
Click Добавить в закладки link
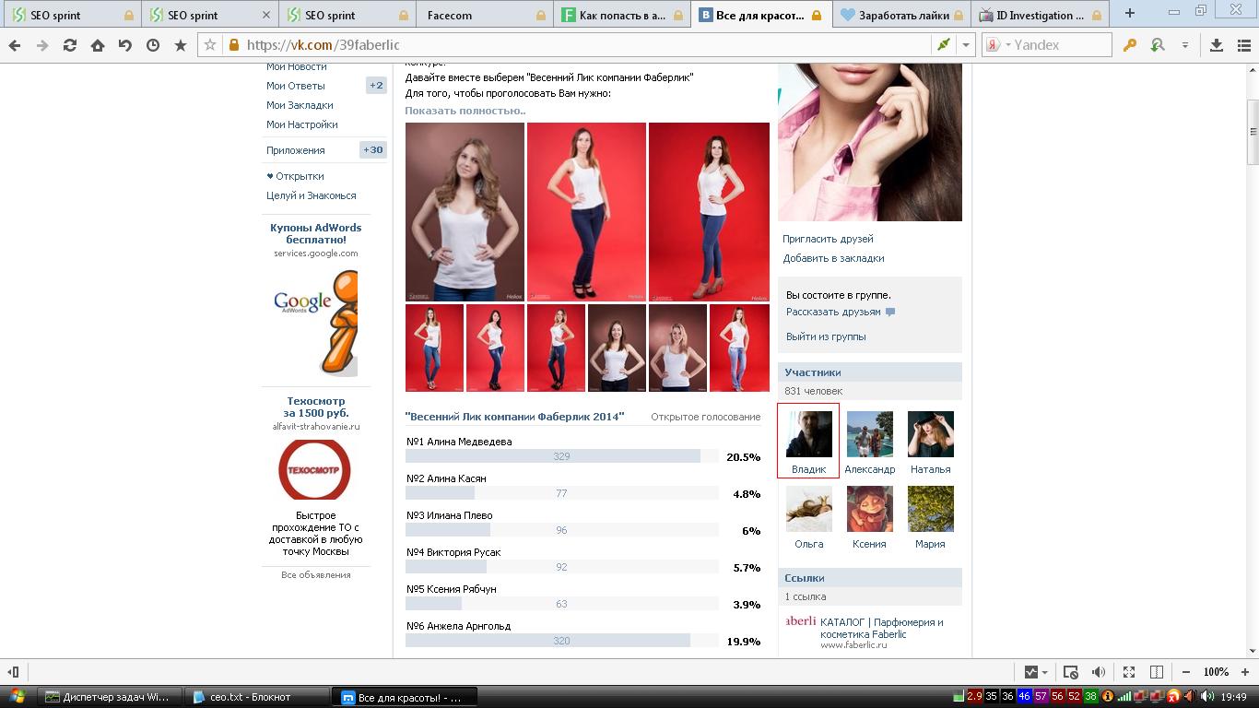(833, 258)
